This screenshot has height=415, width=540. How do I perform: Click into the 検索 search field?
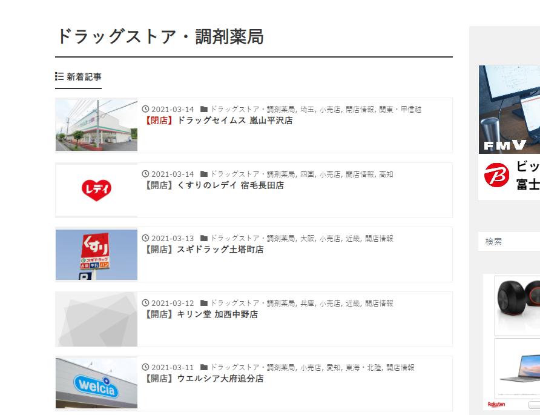coord(509,242)
